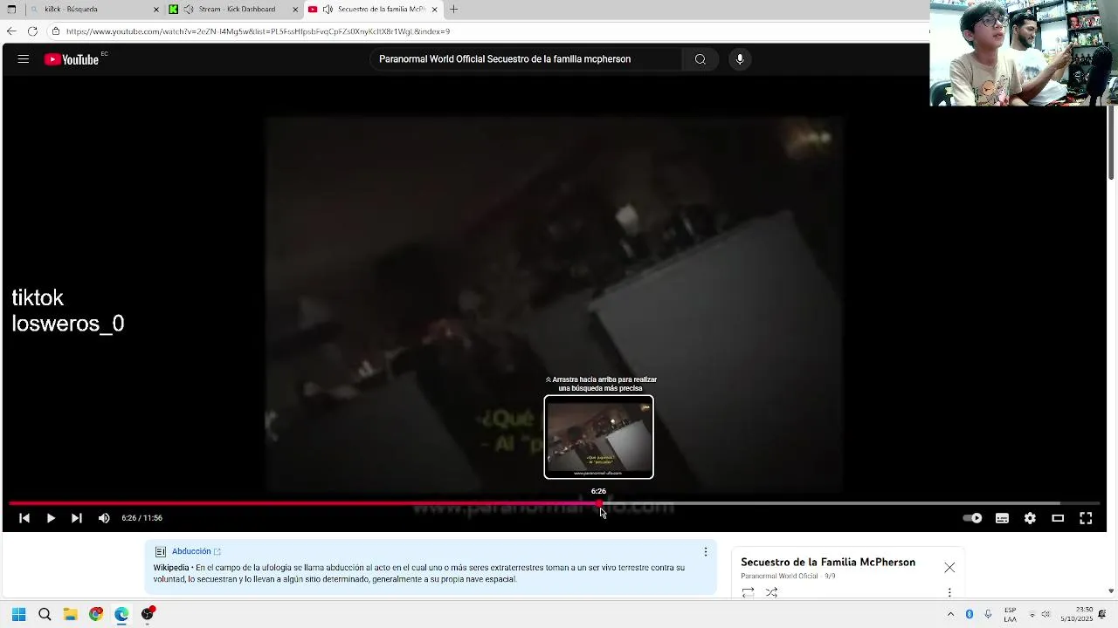Open the Abducción Wikipedia link
1118x628 pixels.
[197, 551]
